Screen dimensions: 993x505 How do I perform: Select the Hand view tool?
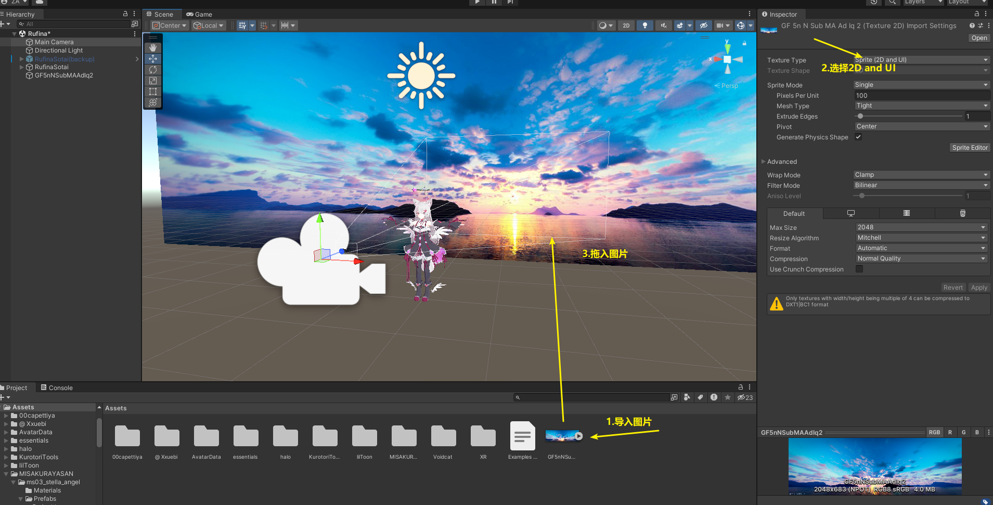[153, 48]
